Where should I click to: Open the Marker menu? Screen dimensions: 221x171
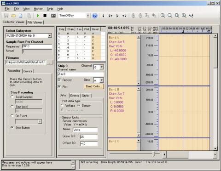click(x=38, y=9)
